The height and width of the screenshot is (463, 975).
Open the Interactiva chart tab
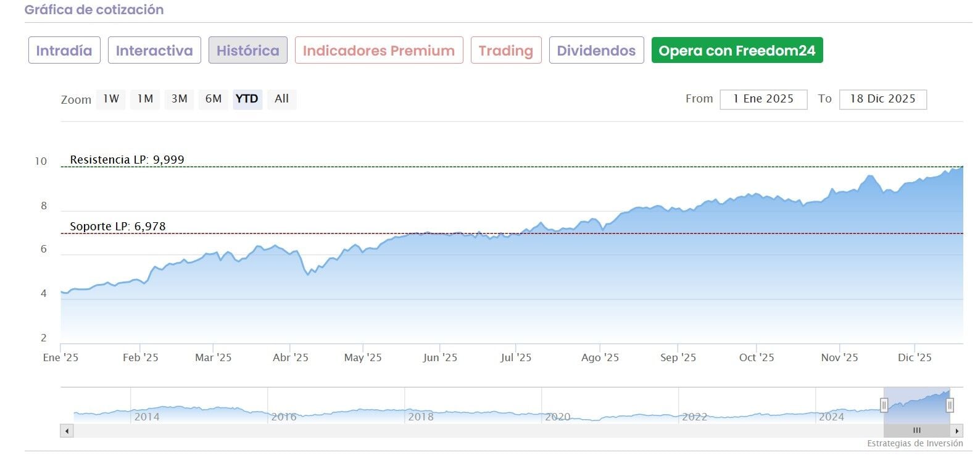pos(154,51)
